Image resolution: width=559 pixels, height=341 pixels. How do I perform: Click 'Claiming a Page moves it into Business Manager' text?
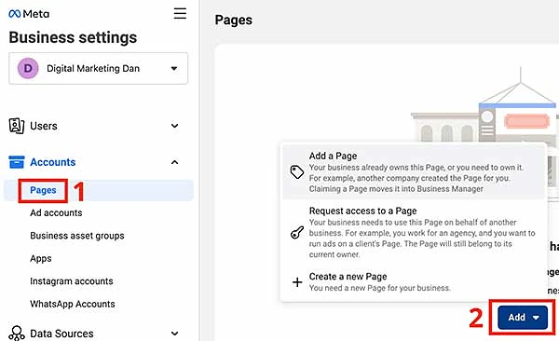[x=396, y=189]
